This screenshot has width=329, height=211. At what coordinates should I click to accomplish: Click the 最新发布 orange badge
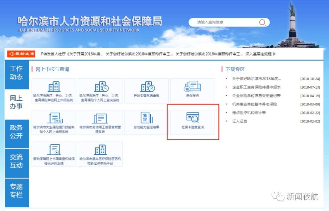21,54
